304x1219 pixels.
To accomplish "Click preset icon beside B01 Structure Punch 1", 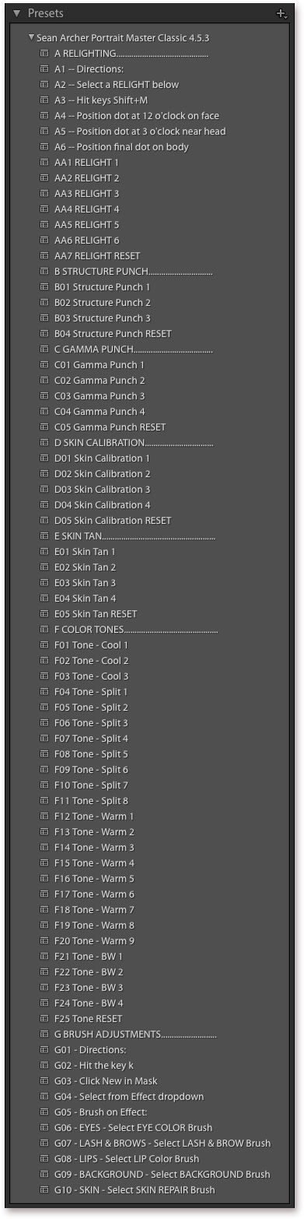I will point(44,286).
